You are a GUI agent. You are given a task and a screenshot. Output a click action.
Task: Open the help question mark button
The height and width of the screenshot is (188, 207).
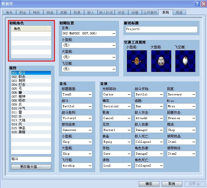[x=197, y=4]
